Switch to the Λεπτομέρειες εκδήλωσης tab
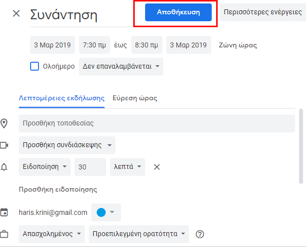 62,98
